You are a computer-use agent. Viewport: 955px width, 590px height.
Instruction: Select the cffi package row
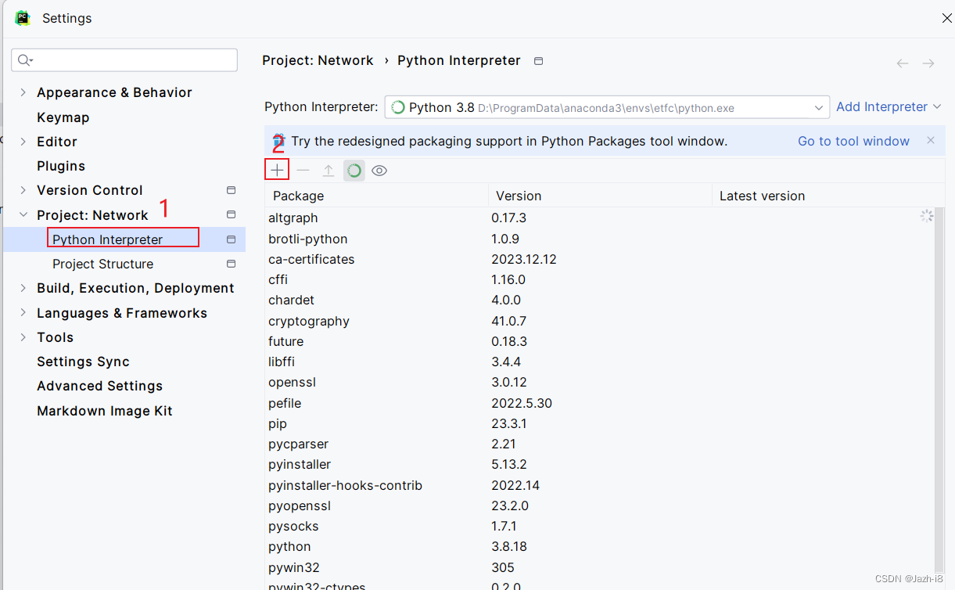(600, 279)
